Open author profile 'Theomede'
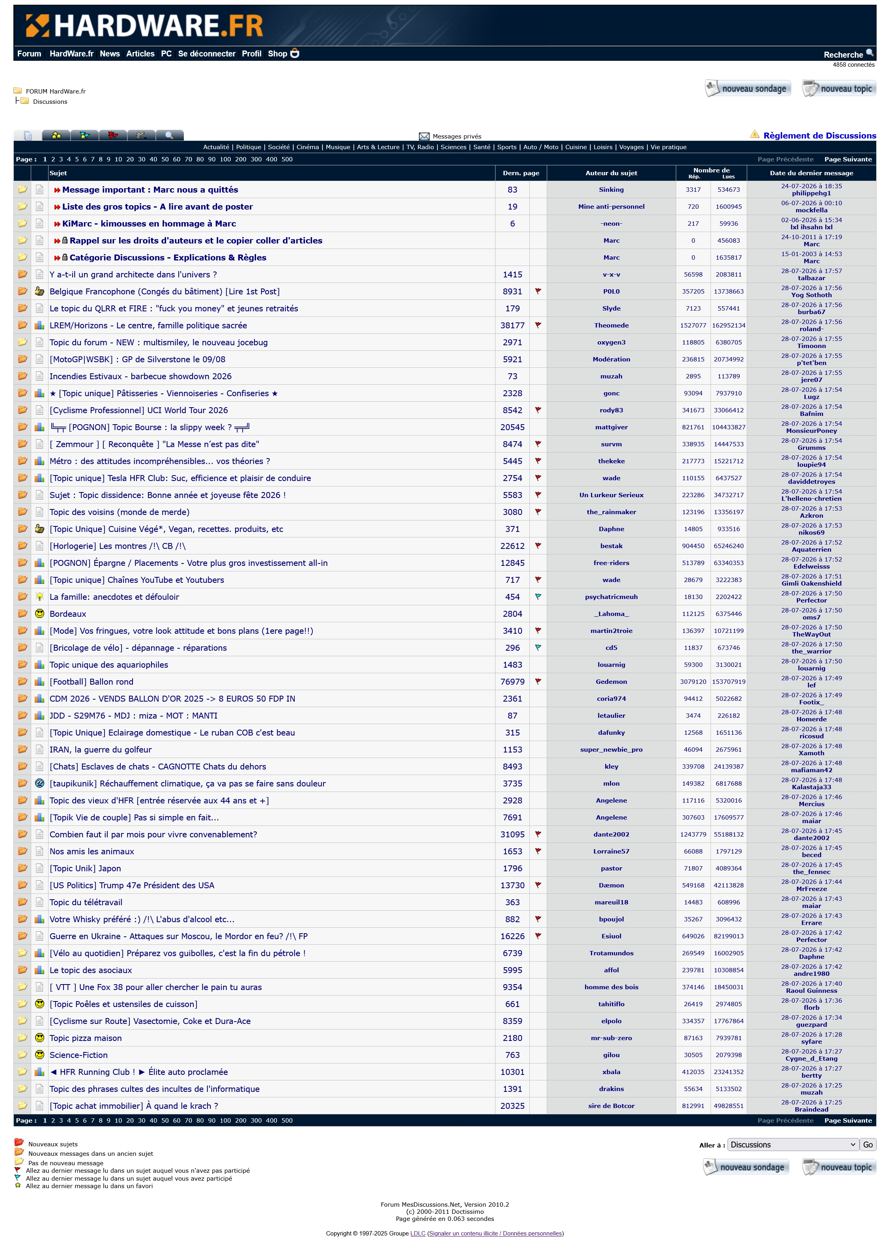This screenshot has width=890, height=1241. (x=611, y=325)
